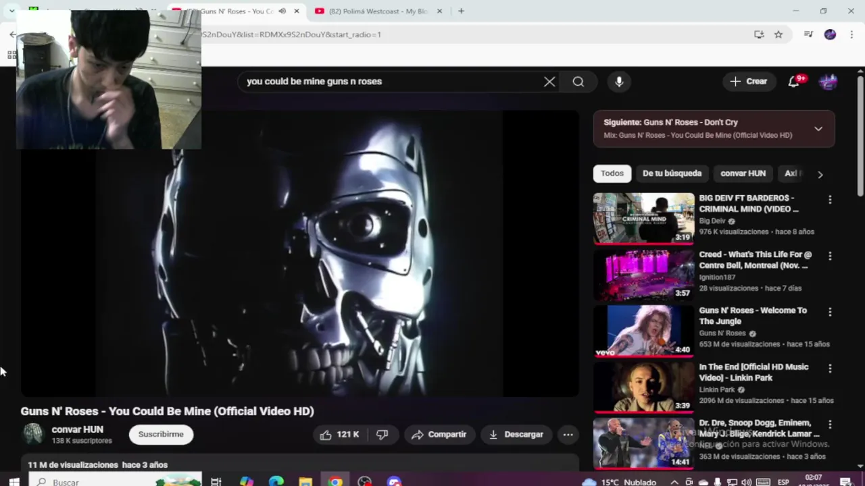Click ESP language indicator in tray

click(x=783, y=482)
